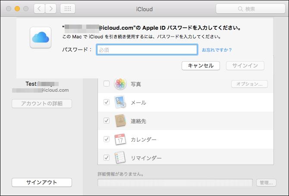Click the 検索 search field
Image resolution: width=289 pixels, height=196 pixels.
(x=251, y=9)
